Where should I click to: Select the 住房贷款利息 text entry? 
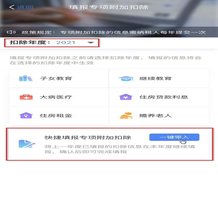coord(164,97)
